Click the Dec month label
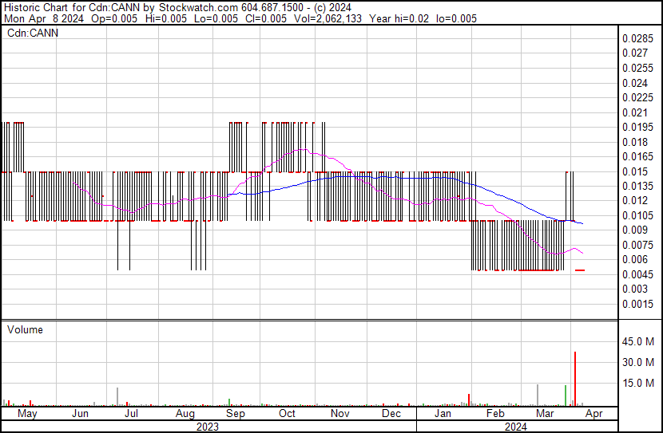The width and height of the screenshot is (663, 433). (391, 414)
